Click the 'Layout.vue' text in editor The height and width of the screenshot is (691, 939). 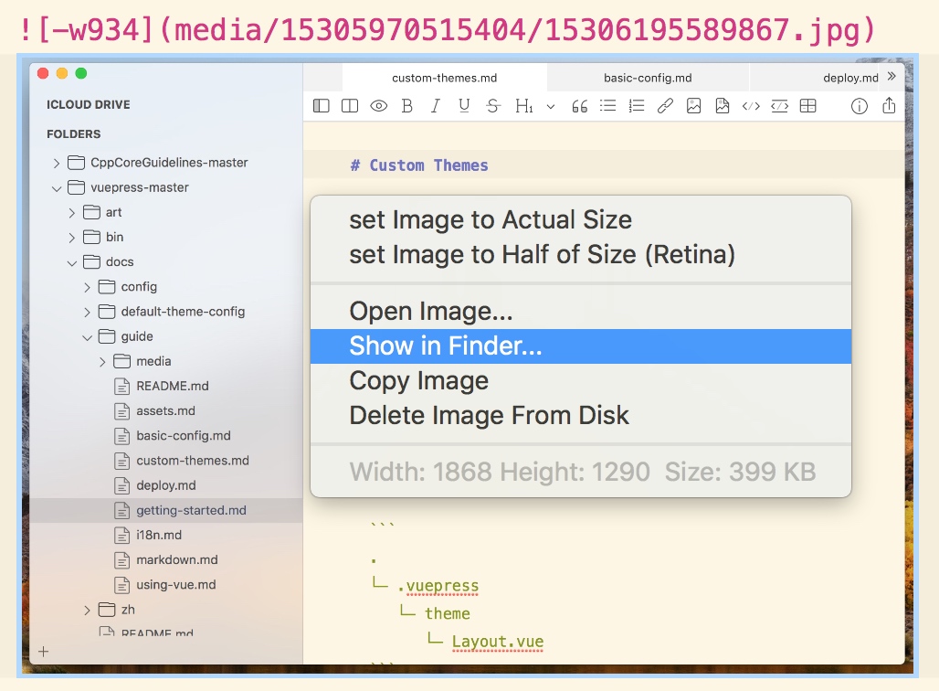coord(498,642)
